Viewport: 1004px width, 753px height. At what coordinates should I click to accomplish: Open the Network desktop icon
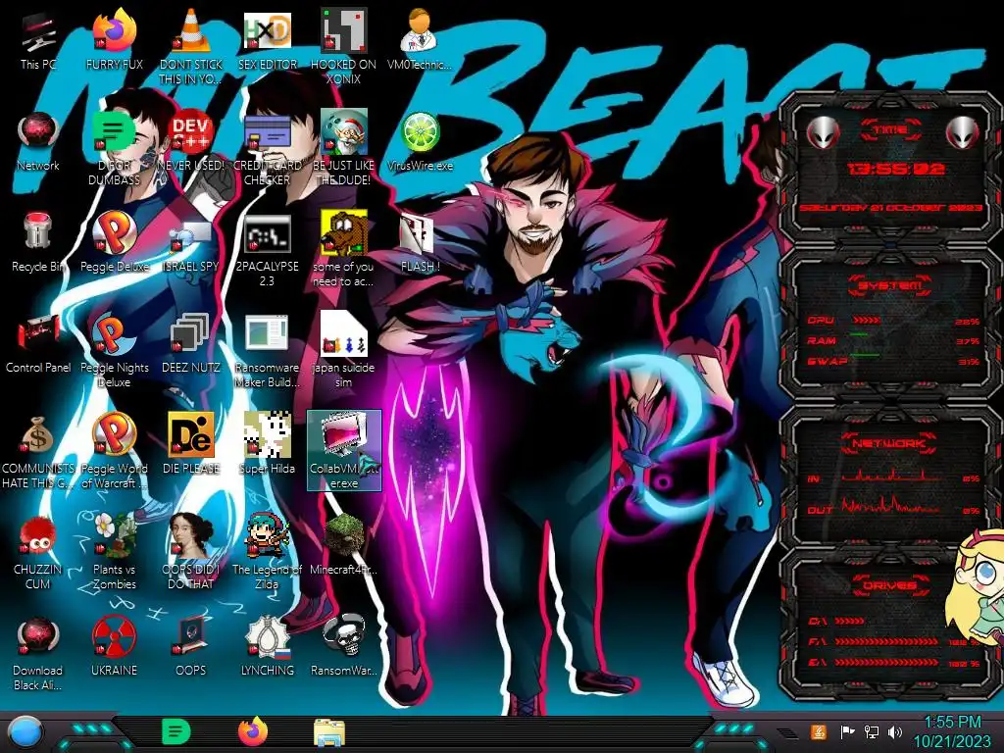[x=38, y=141]
